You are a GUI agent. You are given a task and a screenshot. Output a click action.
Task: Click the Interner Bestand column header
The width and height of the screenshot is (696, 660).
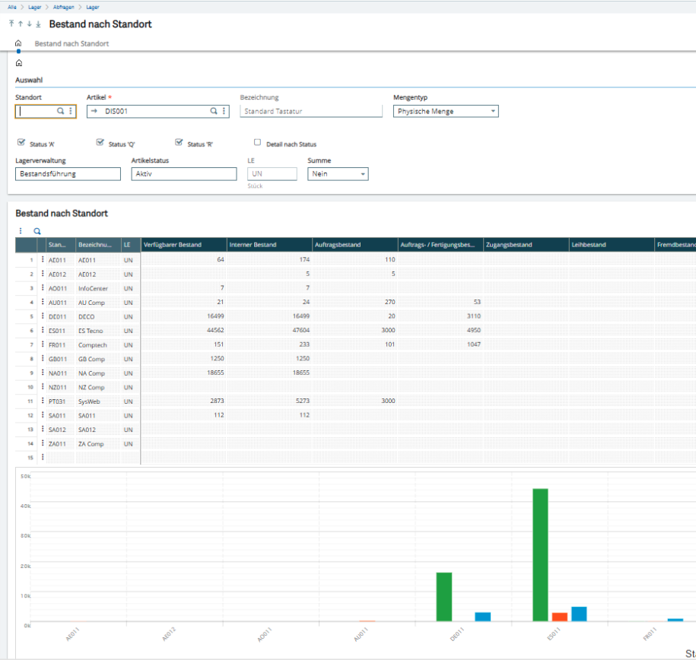point(269,245)
